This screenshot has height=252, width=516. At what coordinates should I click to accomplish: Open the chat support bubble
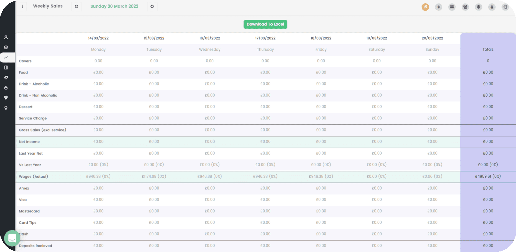click(12, 238)
